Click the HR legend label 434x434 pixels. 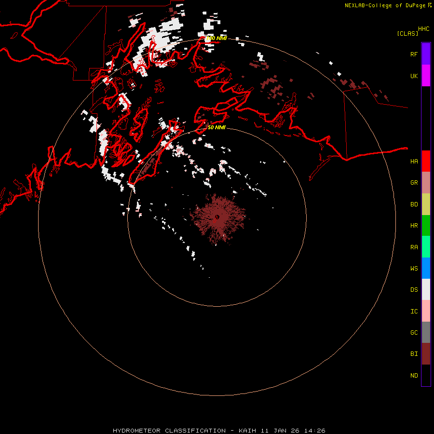click(x=414, y=226)
